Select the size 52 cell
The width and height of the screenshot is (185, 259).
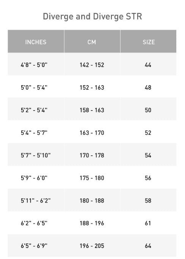pyautogui.click(x=148, y=132)
